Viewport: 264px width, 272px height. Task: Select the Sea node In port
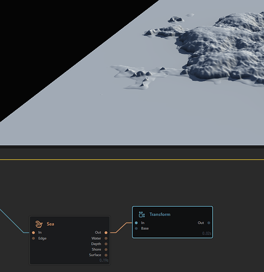pyautogui.click(x=33, y=232)
